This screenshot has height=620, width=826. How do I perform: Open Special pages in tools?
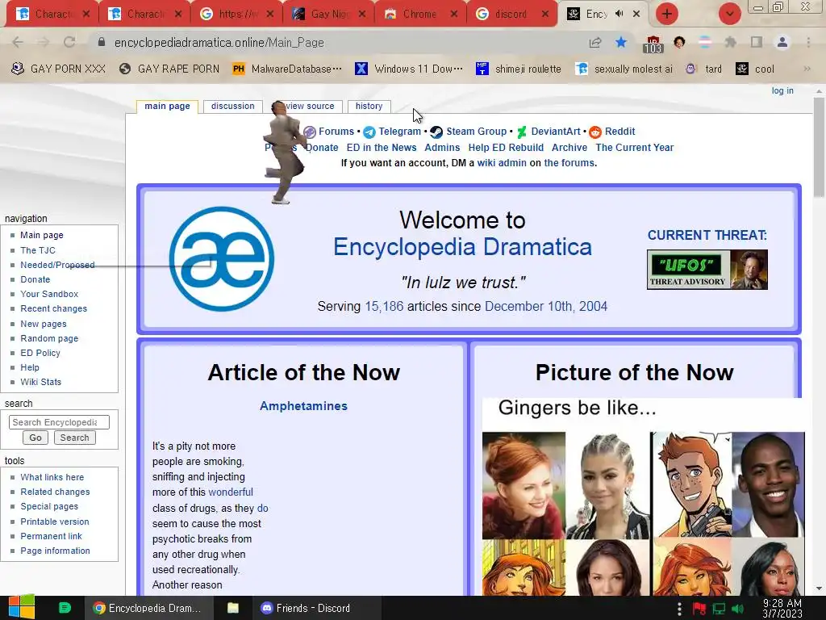pos(49,506)
